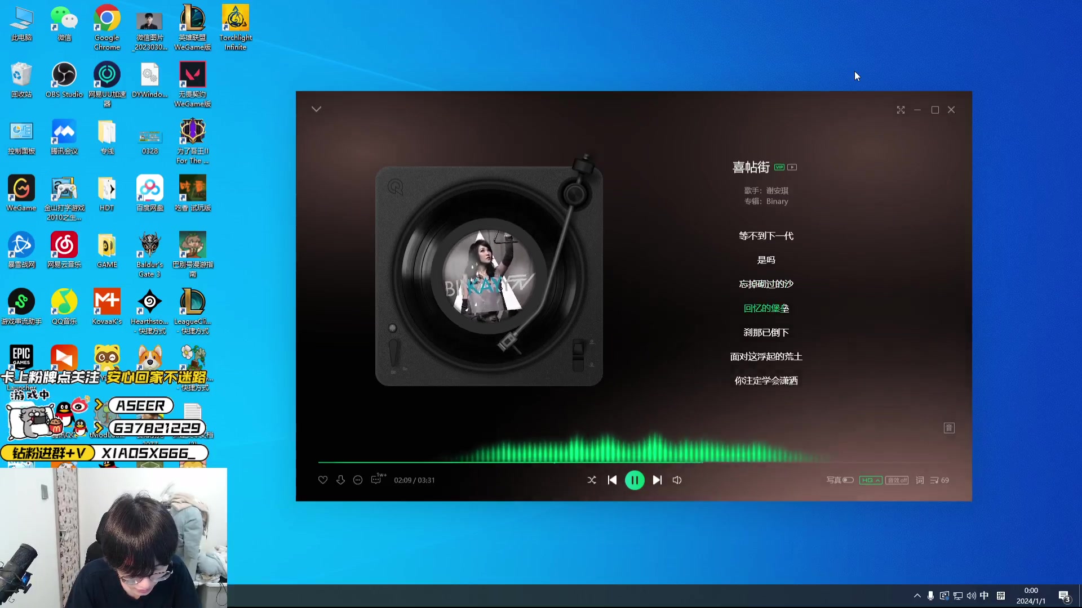Click lyric line 忘掉砌过的沙

766,284
